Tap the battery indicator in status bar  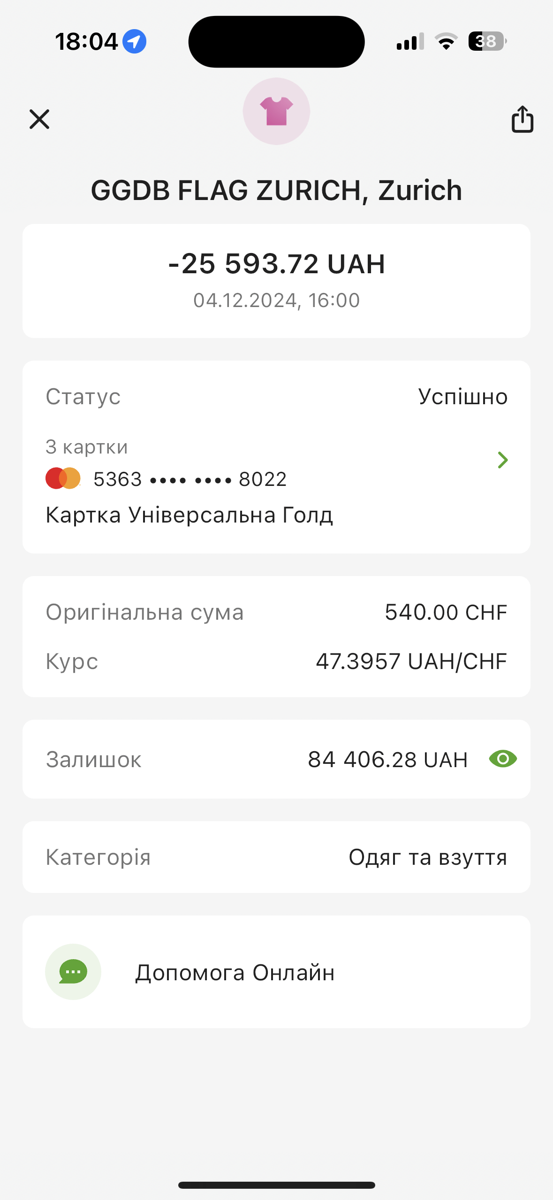point(487,41)
